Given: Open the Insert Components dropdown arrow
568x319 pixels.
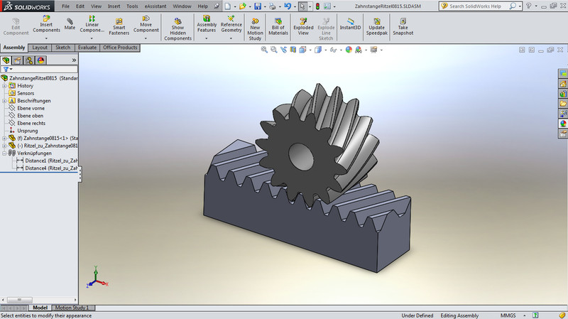Looking at the screenshot, I should [x=47, y=38].
